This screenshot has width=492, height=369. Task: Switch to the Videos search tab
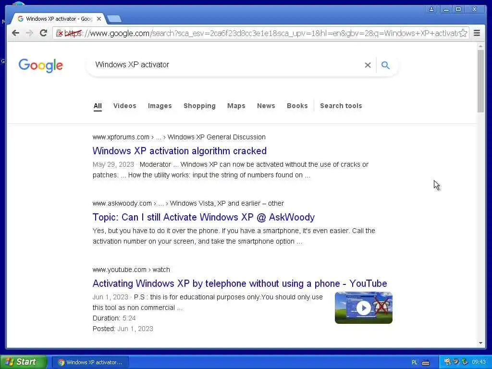pos(124,106)
